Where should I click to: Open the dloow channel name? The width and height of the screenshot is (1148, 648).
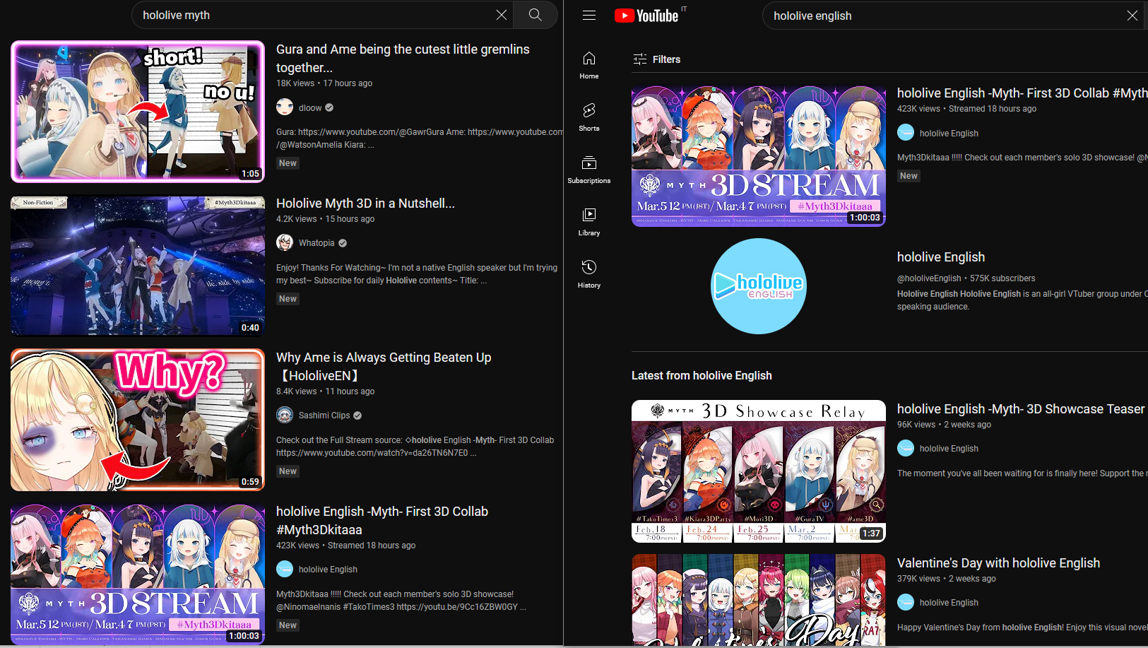(x=310, y=108)
